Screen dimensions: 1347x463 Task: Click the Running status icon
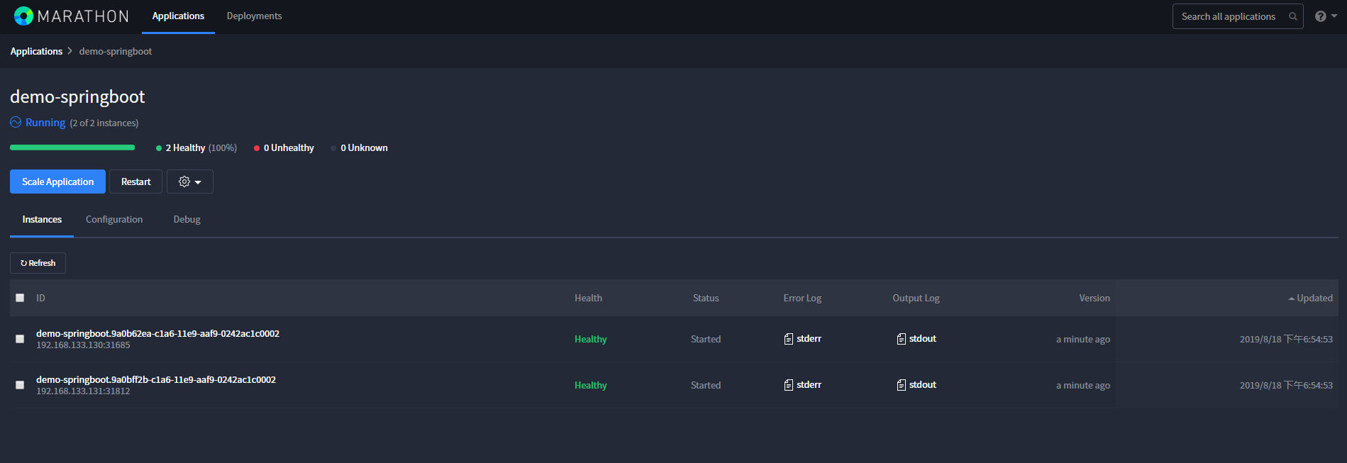(16, 123)
